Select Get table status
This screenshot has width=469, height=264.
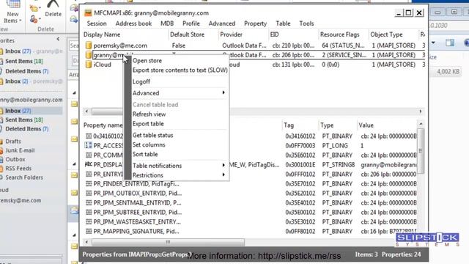point(180,135)
